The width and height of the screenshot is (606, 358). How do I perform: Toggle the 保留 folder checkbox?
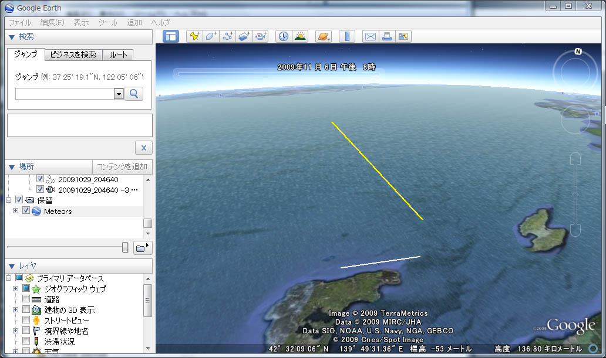[x=19, y=200]
